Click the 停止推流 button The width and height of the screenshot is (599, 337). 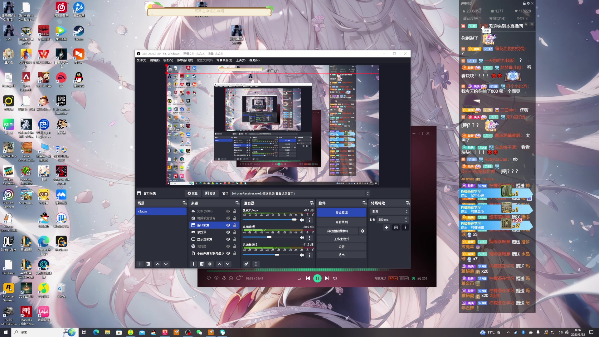[x=341, y=212]
